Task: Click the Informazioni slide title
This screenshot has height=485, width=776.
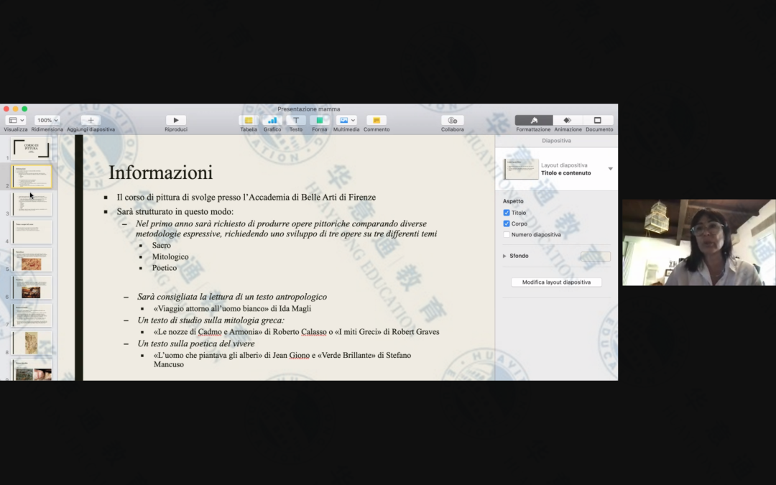Action: click(160, 172)
